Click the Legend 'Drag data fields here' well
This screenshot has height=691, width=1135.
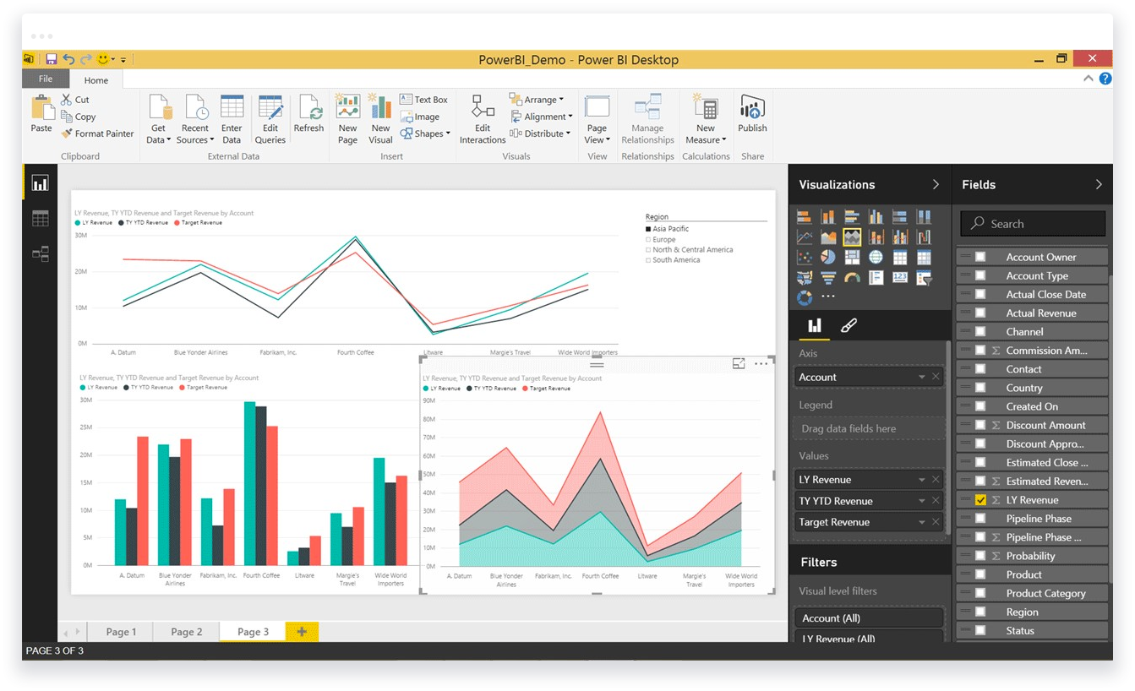pos(869,428)
